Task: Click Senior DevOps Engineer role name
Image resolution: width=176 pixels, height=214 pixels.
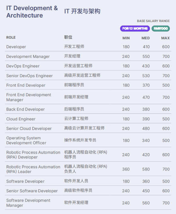Action: [29, 76]
